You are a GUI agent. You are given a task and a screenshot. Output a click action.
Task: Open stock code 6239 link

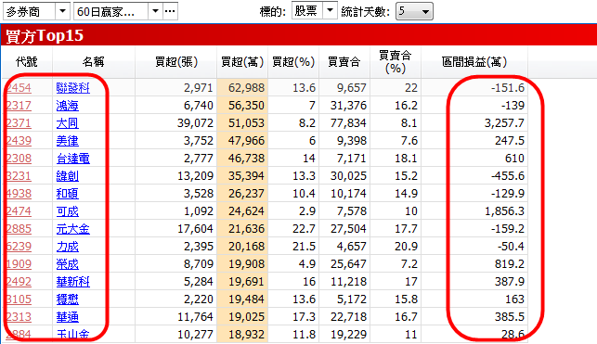pos(19,247)
